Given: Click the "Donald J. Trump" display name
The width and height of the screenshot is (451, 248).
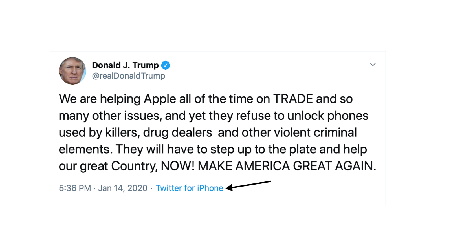Looking at the screenshot, I should 125,65.
